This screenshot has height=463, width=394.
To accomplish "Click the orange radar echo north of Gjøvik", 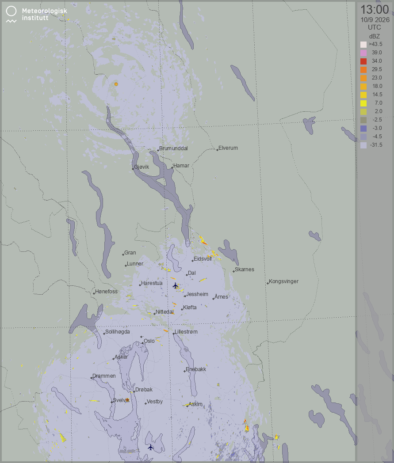I will tap(116, 84).
